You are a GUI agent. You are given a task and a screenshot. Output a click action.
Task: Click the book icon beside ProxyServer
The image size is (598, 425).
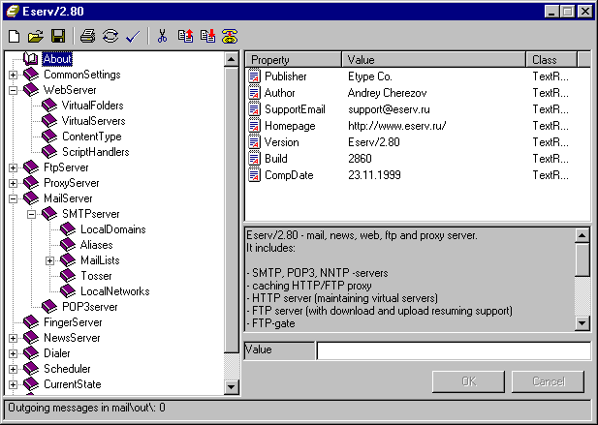click(x=31, y=183)
